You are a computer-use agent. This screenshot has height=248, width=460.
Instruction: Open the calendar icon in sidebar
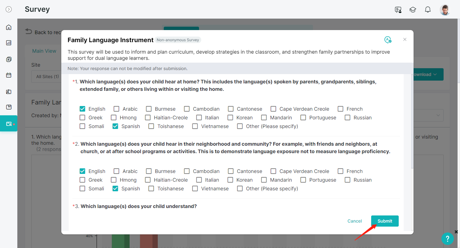(9, 75)
